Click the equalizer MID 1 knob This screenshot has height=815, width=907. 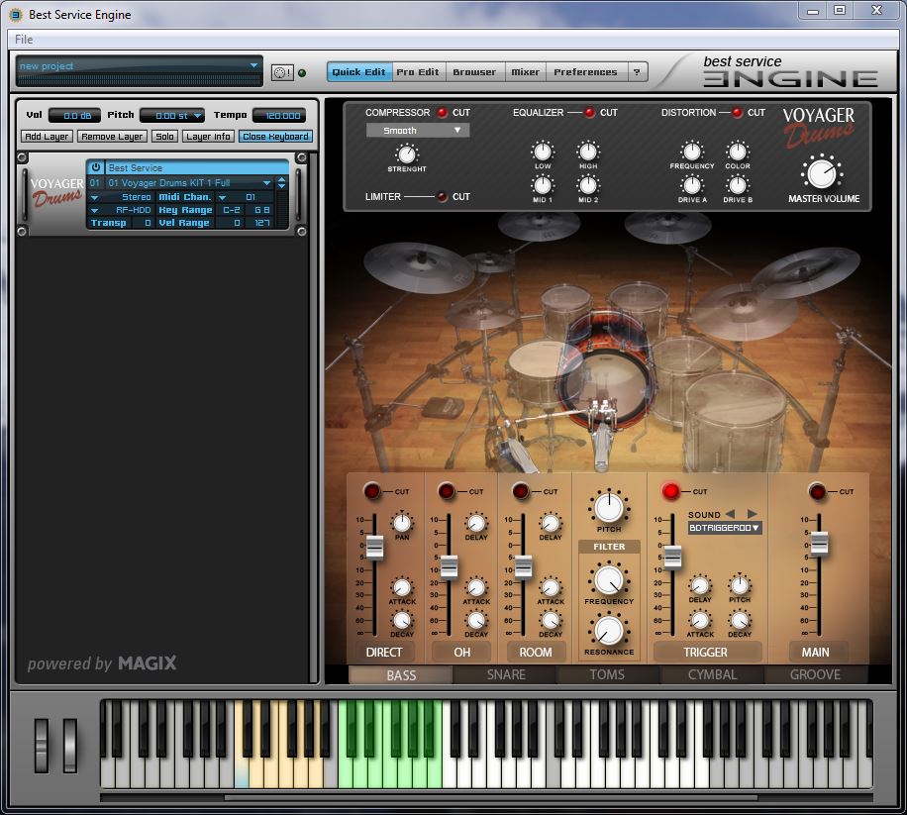pos(543,185)
